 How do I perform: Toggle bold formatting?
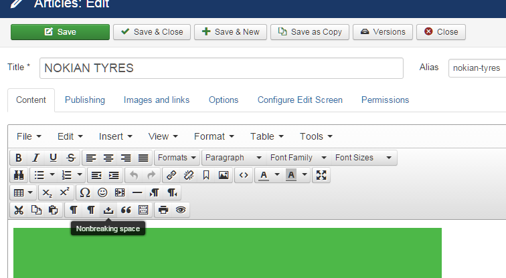(x=19, y=158)
